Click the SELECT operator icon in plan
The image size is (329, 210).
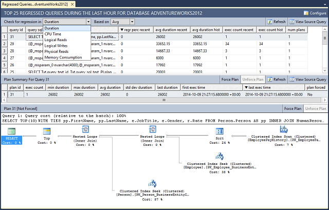(x=11, y=130)
